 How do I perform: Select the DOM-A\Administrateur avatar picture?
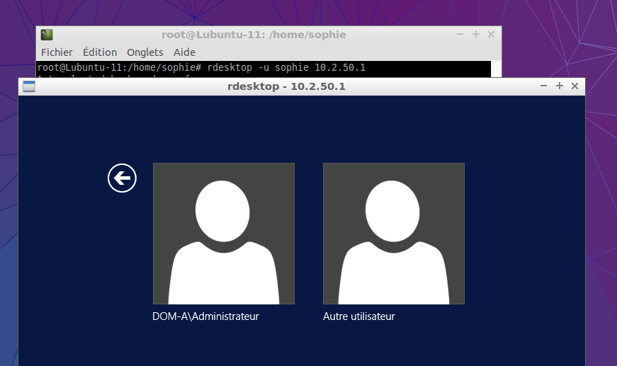pos(224,234)
